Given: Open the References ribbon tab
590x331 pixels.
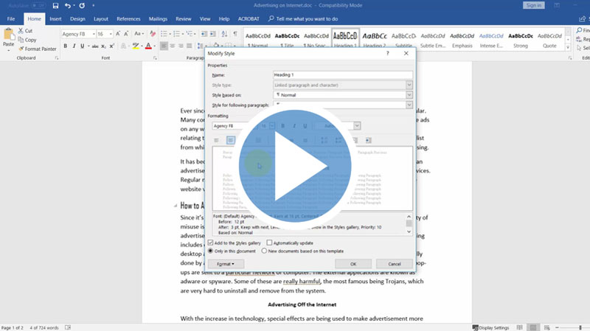Looking at the screenshot, I should (128, 18).
